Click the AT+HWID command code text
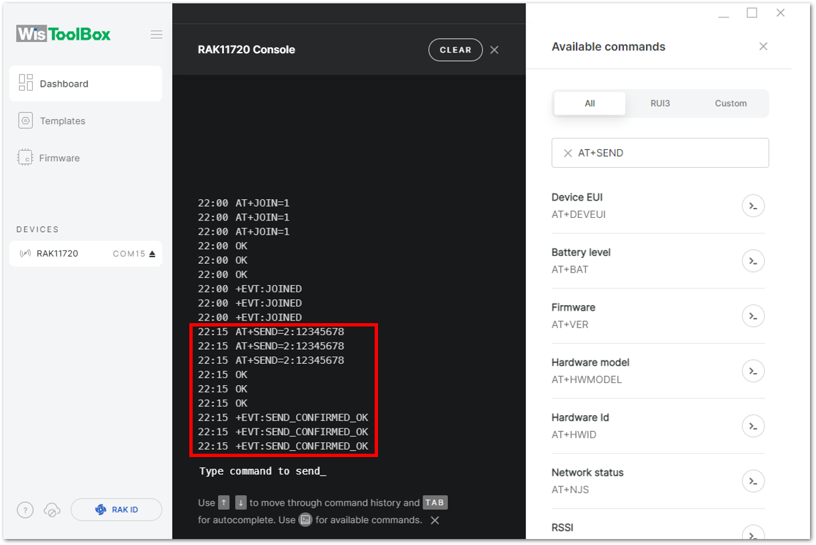This screenshot has height=545, width=816. [574, 434]
